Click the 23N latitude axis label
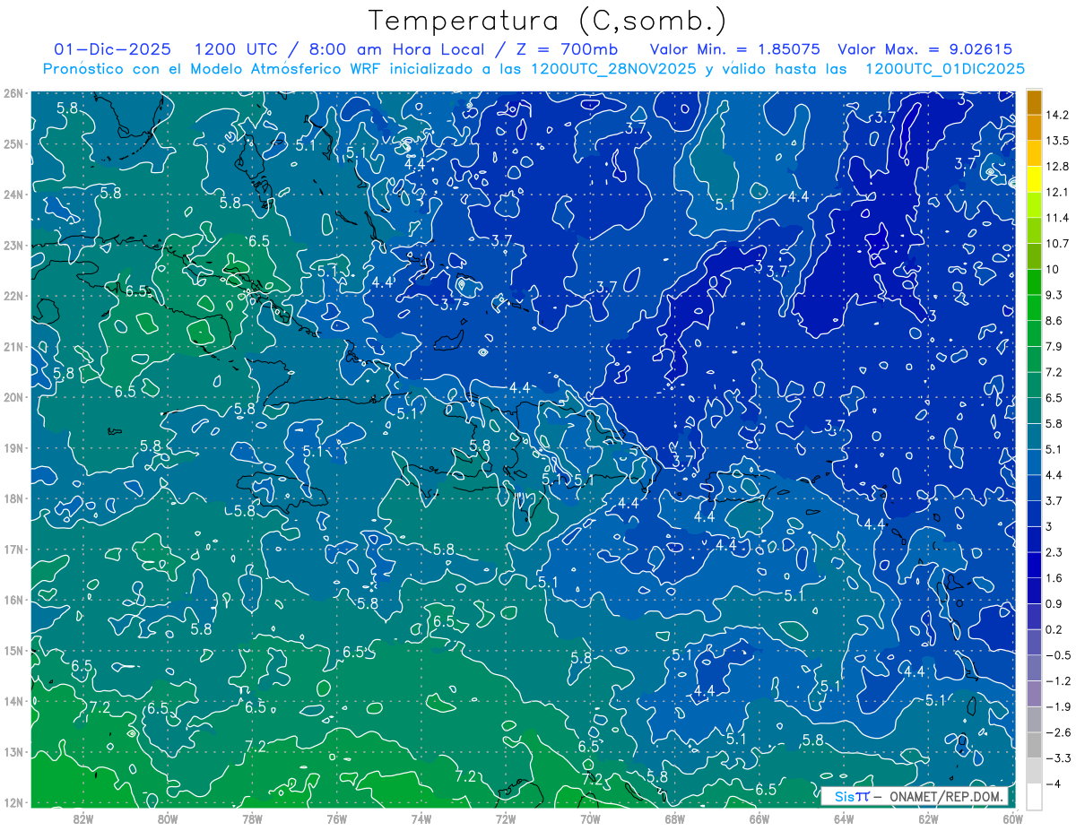 (x=13, y=245)
